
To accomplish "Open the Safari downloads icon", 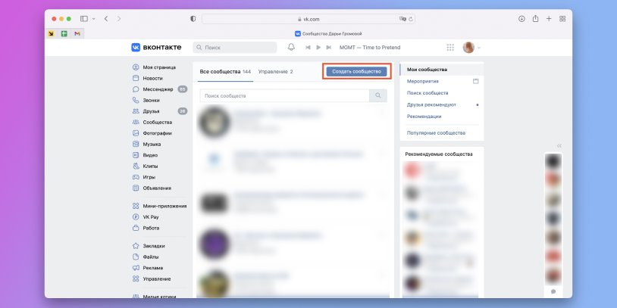I will point(521,18).
